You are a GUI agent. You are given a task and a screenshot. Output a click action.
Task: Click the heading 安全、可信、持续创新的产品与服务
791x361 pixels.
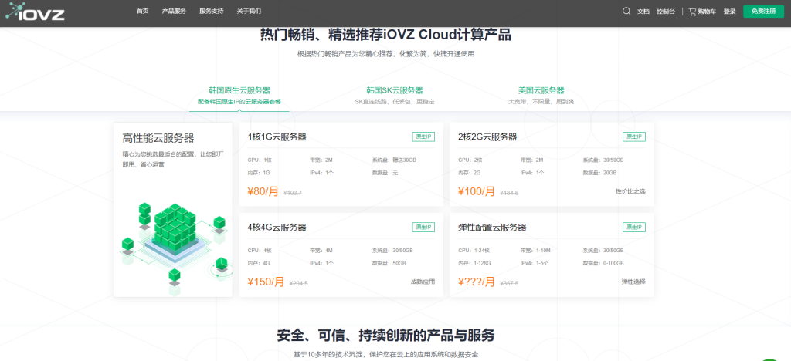(x=386, y=336)
